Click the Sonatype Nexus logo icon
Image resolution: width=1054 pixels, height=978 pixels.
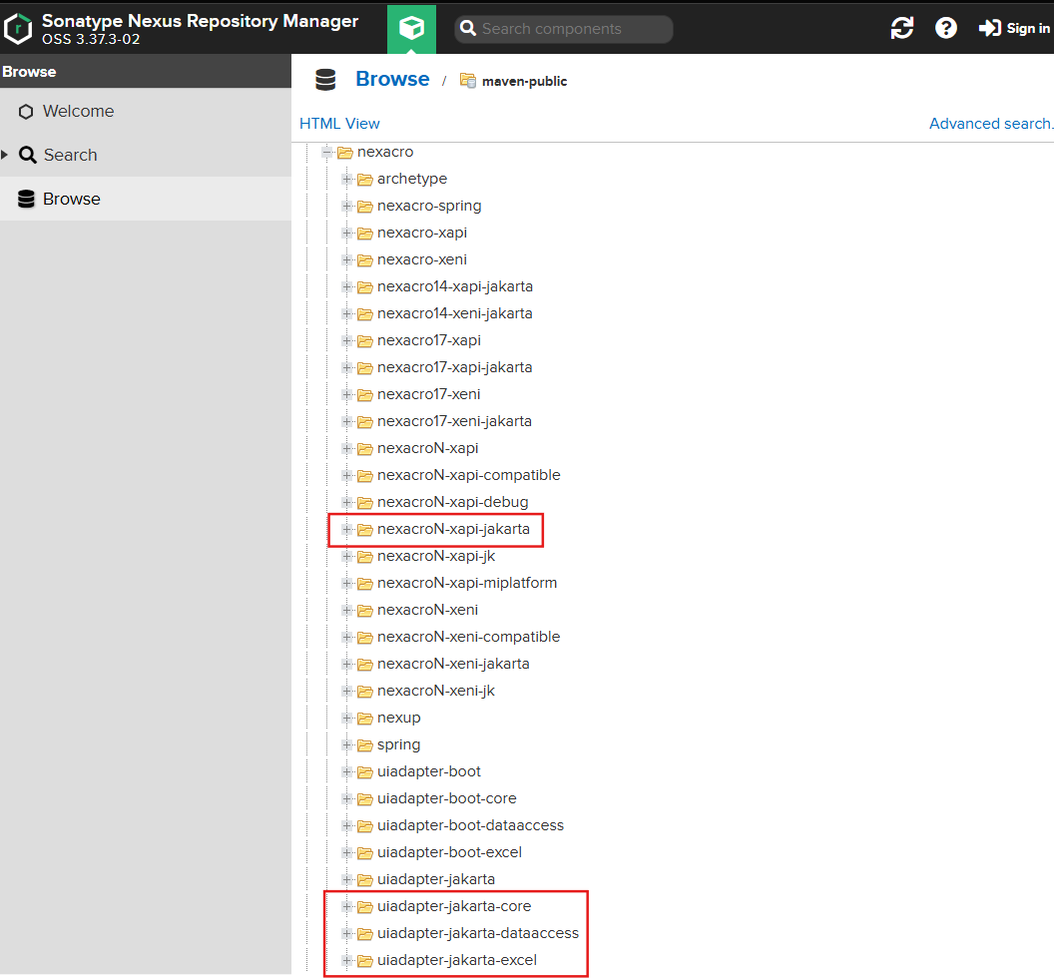pos(18,29)
